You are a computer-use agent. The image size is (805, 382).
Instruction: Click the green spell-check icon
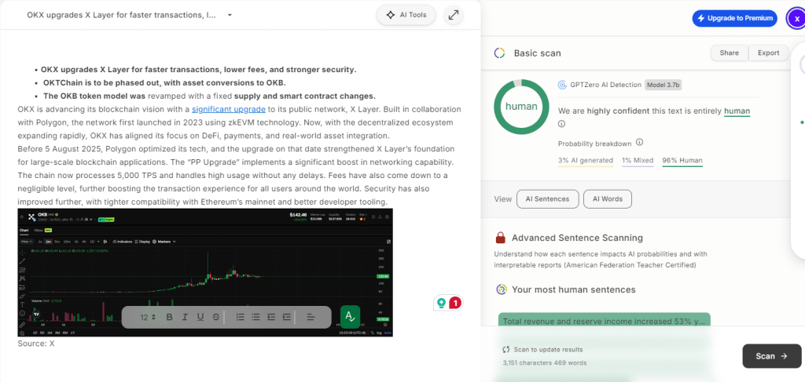click(350, 317)
